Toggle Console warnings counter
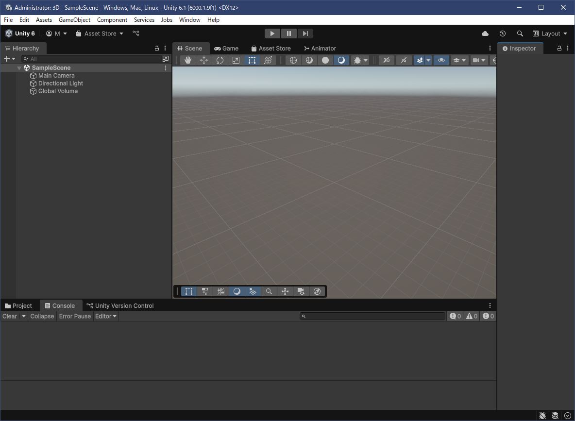Screen dimensions: 575x421 click(472, 316)
